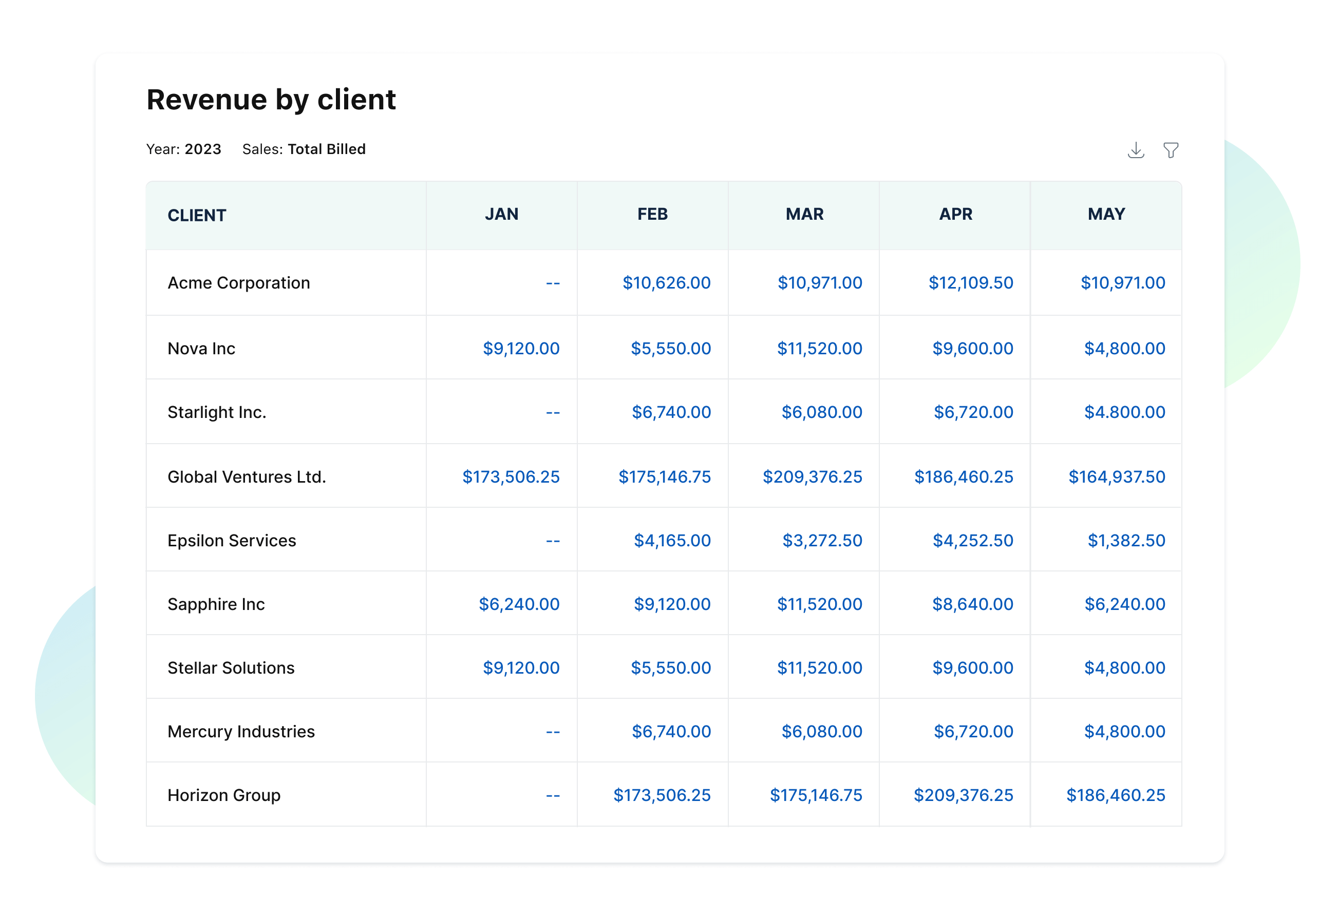
Task: Open Sapphire Inc May $6,240.00 value
Action: click(1124, 604)
